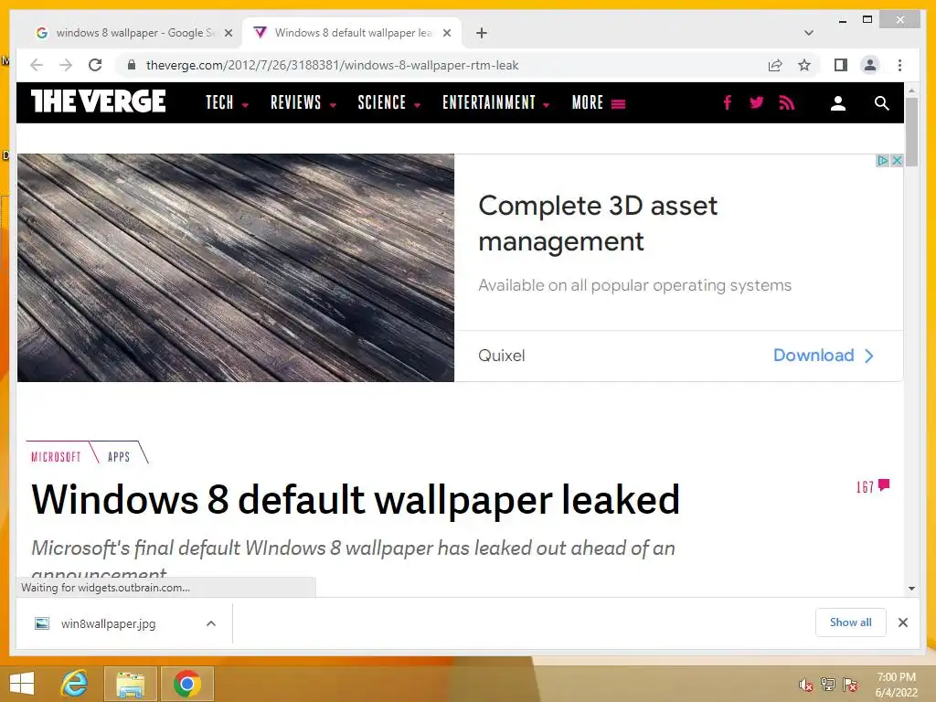936x702 pixels.
Task: Expand the ENTERTAINMENT navigation menu
Action: 496,102
